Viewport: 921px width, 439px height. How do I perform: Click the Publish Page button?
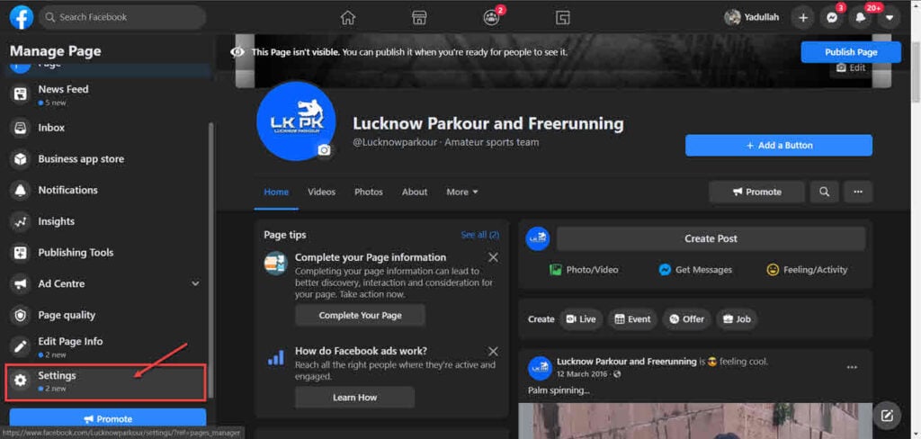tap(851, 51)
